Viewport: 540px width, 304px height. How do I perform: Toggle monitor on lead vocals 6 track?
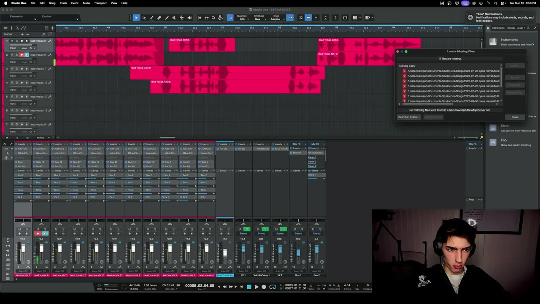(27, 55)
